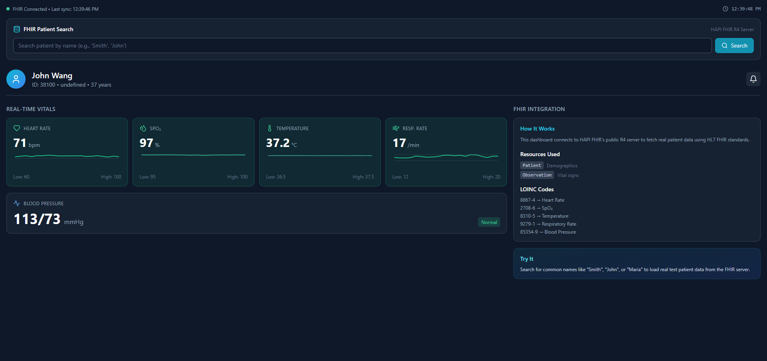This screenshot has height=361, width=767.
Task: Click the SpO₂ droplets icon
Action: point(143,128)
